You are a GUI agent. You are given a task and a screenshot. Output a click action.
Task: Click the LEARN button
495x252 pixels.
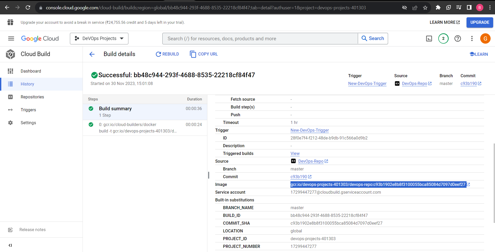(x=479, y=54)
